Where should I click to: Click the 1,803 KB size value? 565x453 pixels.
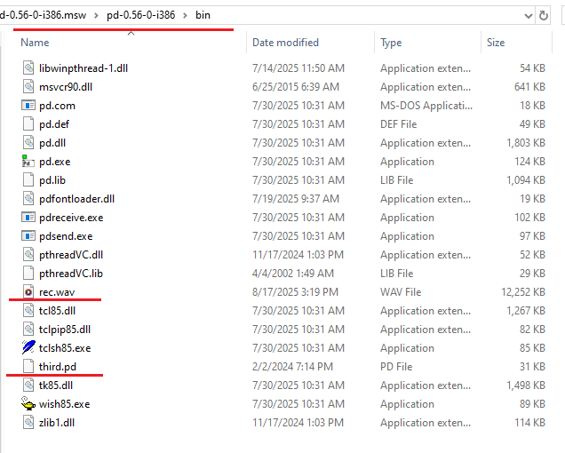[526, 143]
